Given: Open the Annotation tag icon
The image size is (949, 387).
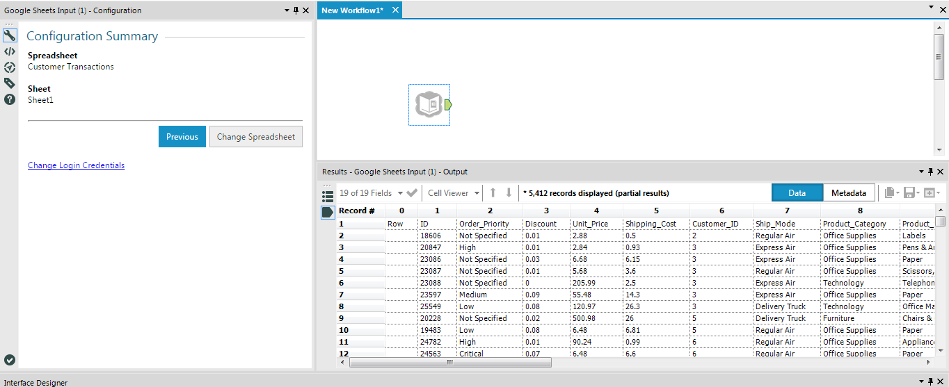Looking at the screenshot, I should pyautogui.click(x=10, y=83).
